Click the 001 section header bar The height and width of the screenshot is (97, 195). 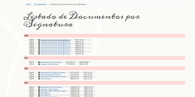104,58
